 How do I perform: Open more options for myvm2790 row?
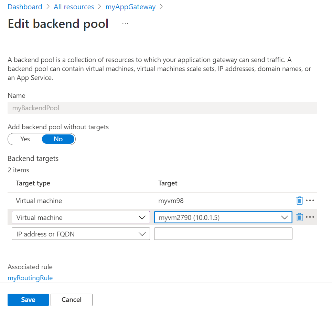(310, 217)
